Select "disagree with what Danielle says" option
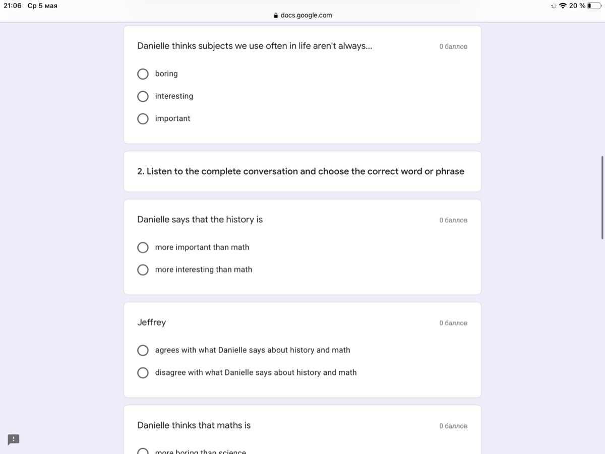The image size is (605, 454). (x=143, y=372)
